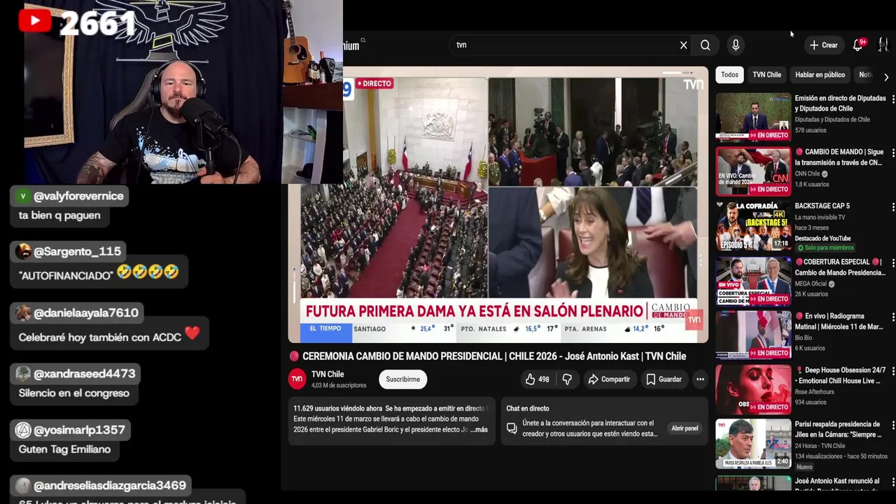
Task: Click the Diputadas y Diputados de Chile channel
Action: point(832,120)
